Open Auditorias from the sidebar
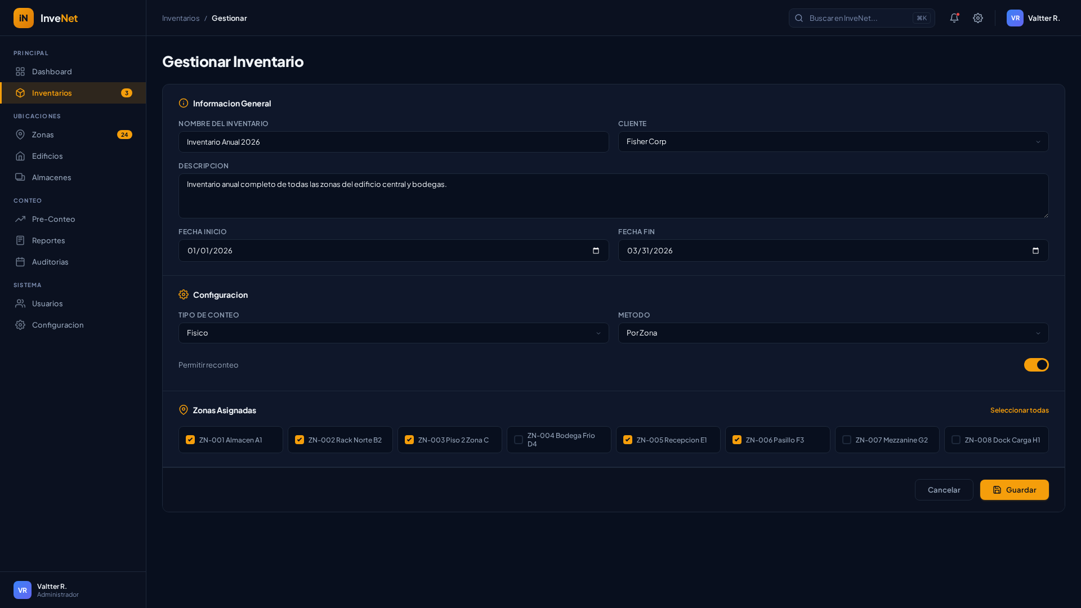This screenshot has width=1081, height=608. coord(50,262)
